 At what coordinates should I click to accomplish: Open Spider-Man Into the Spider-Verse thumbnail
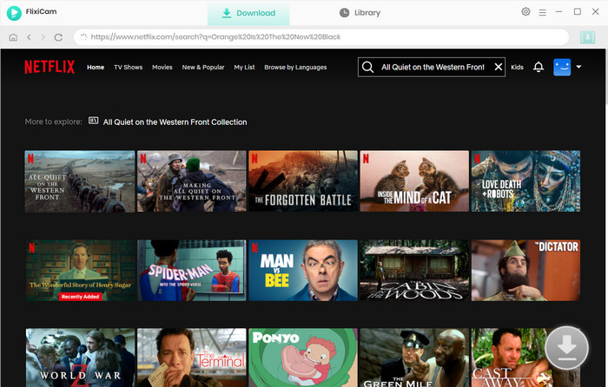tap(192, 271)
